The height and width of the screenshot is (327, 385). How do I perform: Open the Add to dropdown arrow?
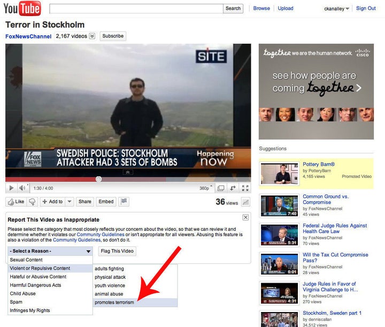(70, 201)
